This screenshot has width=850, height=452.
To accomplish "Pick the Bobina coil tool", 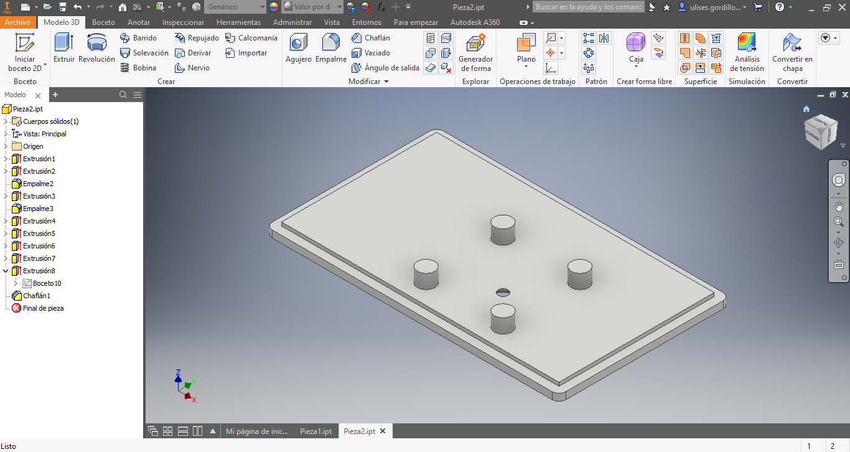I will point(138,68).
